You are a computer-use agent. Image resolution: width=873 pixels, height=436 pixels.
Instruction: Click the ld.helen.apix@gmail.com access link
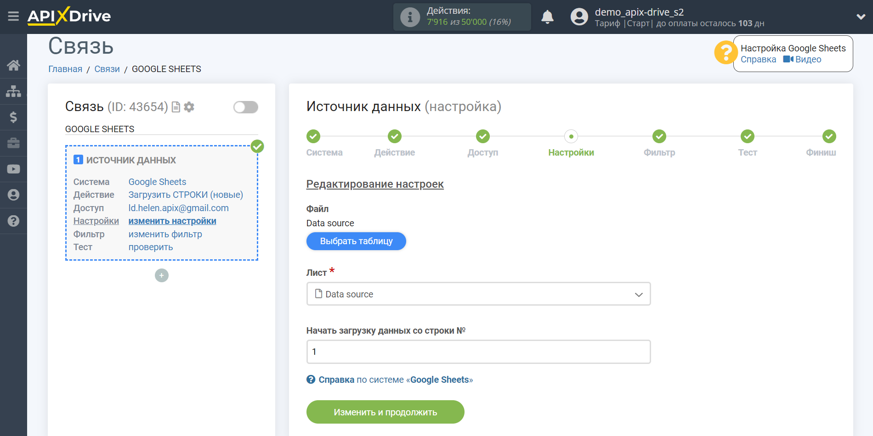(x=178, y=208)
